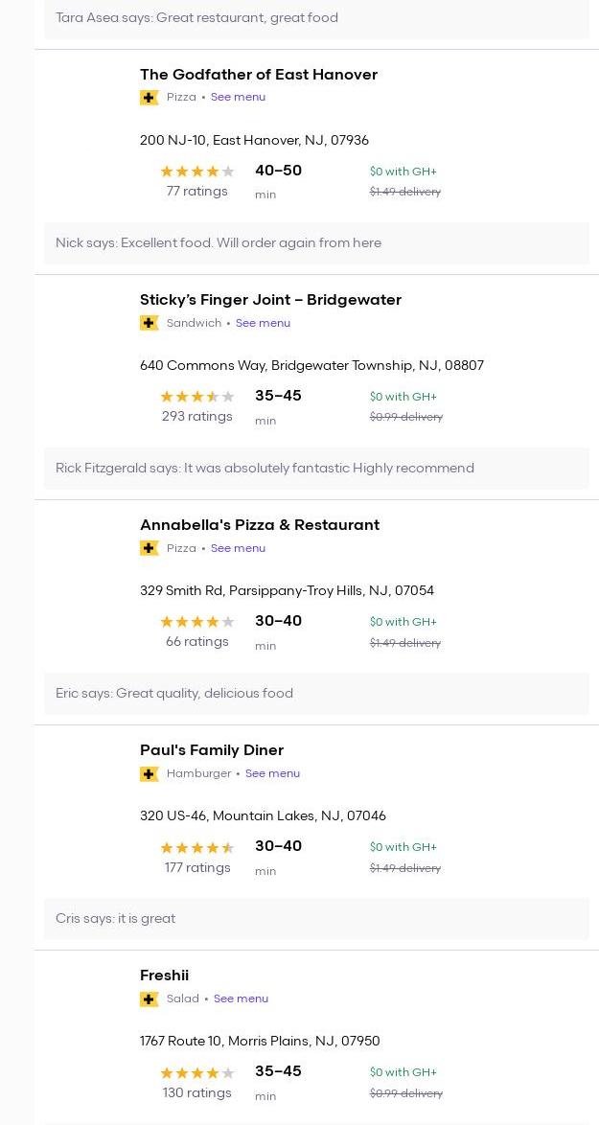This screenshot has width=599, height=1125.
Task: Open the Freshii restaurant title
Action: (x=164, y=976)
